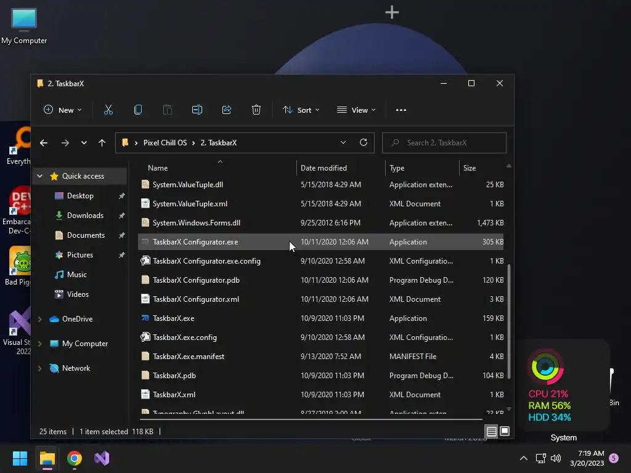The image size is (631, 473).
Task: Collapse the Quick access tree node
Action: pyautogui.click(x=40, y=176)
